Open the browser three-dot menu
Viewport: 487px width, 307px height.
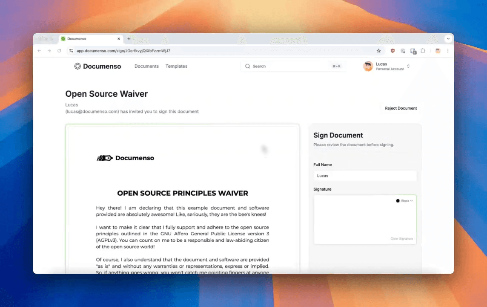point(447,51)
